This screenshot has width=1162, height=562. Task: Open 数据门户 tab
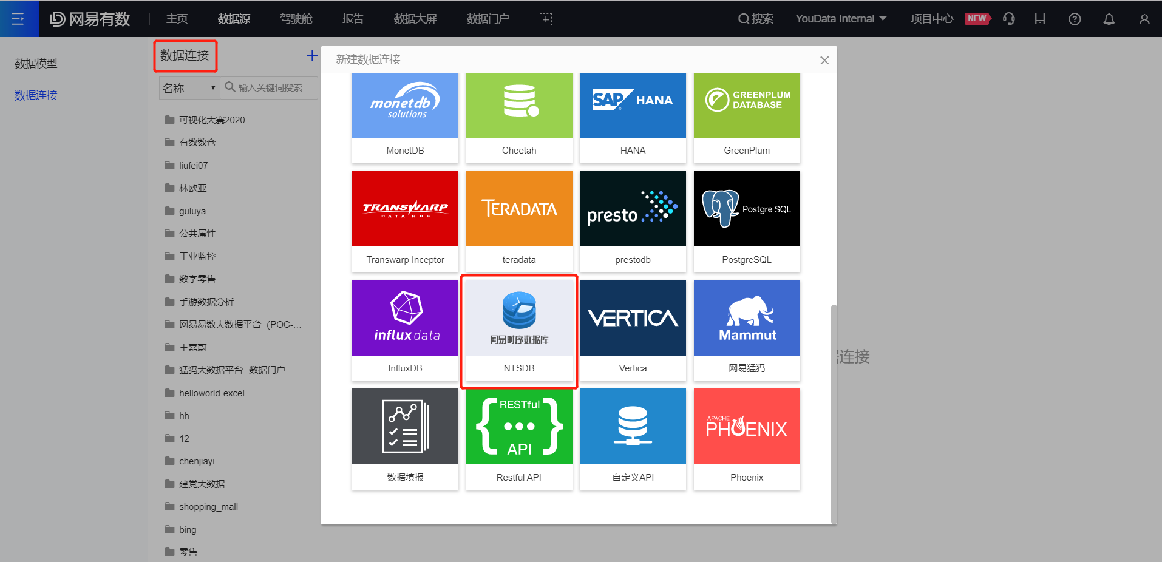click(488, 19)
